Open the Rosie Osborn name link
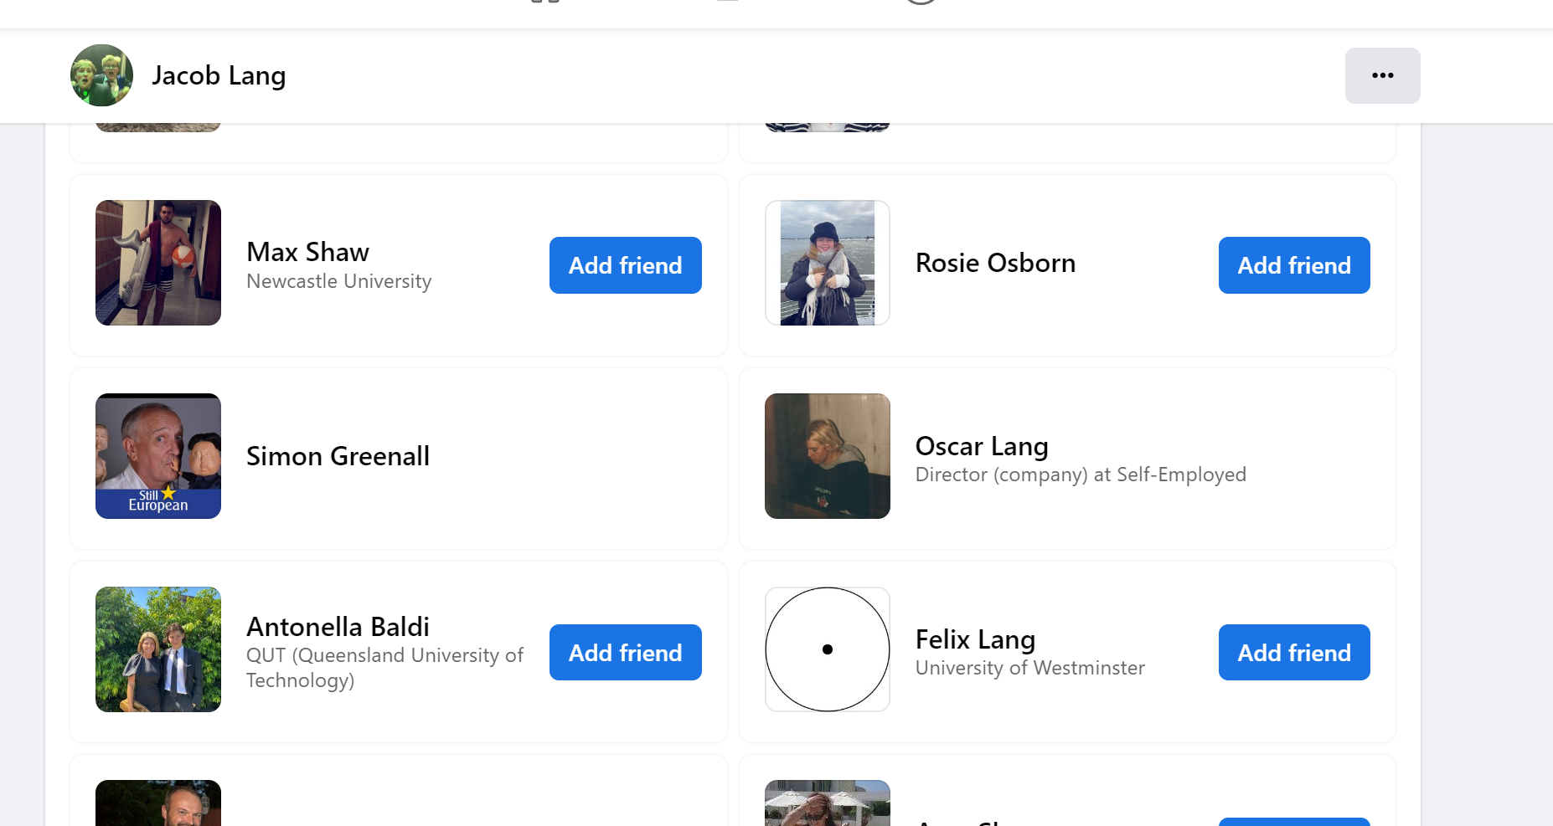This screenshot has height=826, width=1553. [x=995, y=263]
